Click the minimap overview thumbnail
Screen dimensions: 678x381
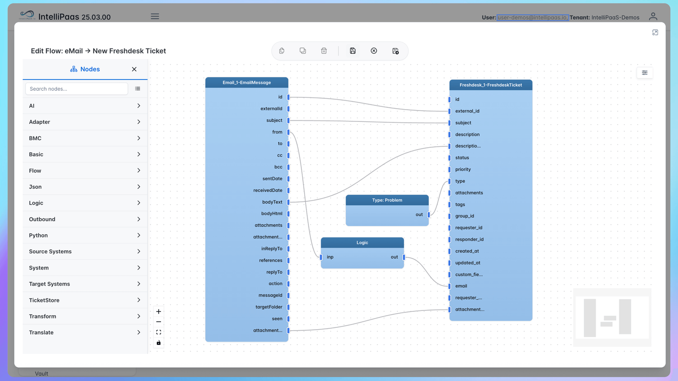(612, 317)
